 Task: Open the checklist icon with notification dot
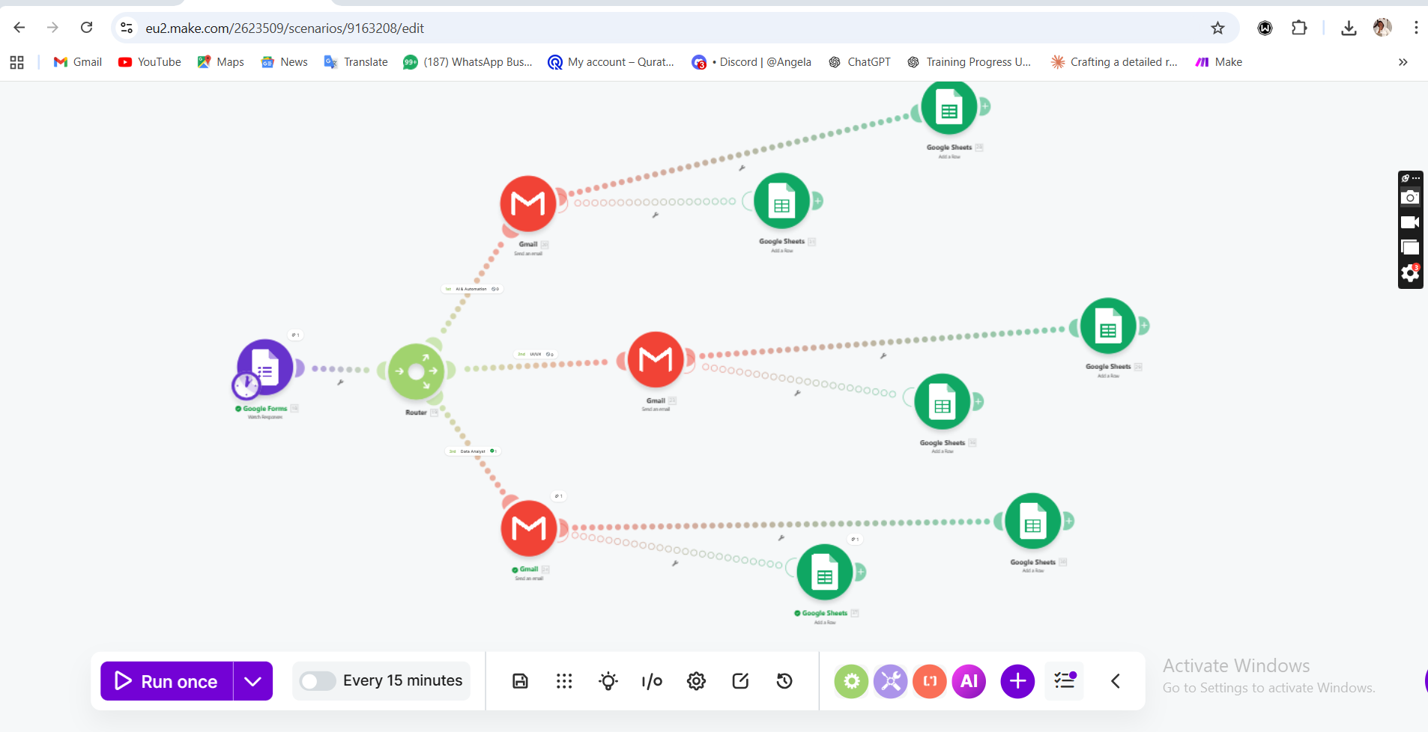[x=1065, y=680]
